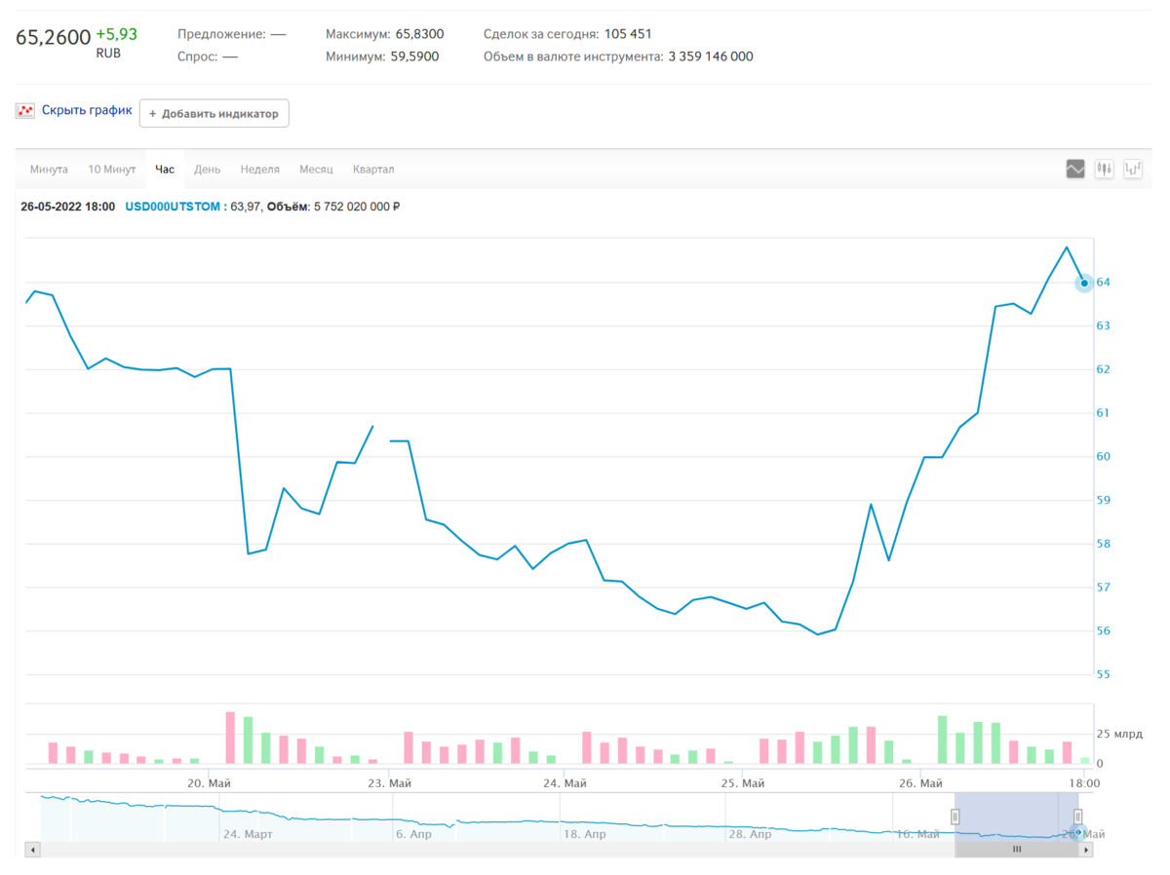The image size is (1170, 875).
Task: Click the scrollbar right arrow button
Action: (x=1086, y=850)
